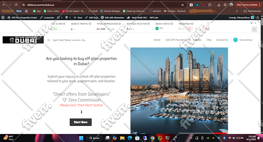Open the taskbar clock showing 7:53 PM

(251, 138)
